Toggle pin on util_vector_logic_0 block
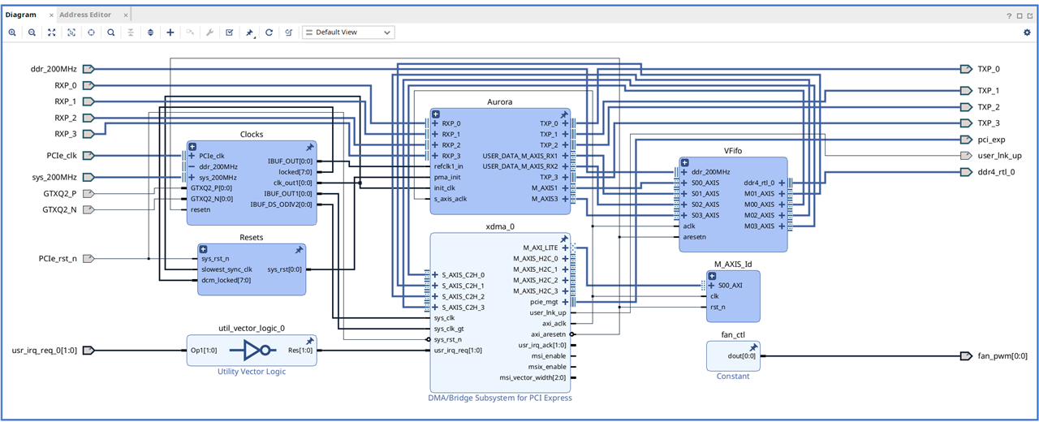Viewport: 1039px width, 422px height. [309, 342]
